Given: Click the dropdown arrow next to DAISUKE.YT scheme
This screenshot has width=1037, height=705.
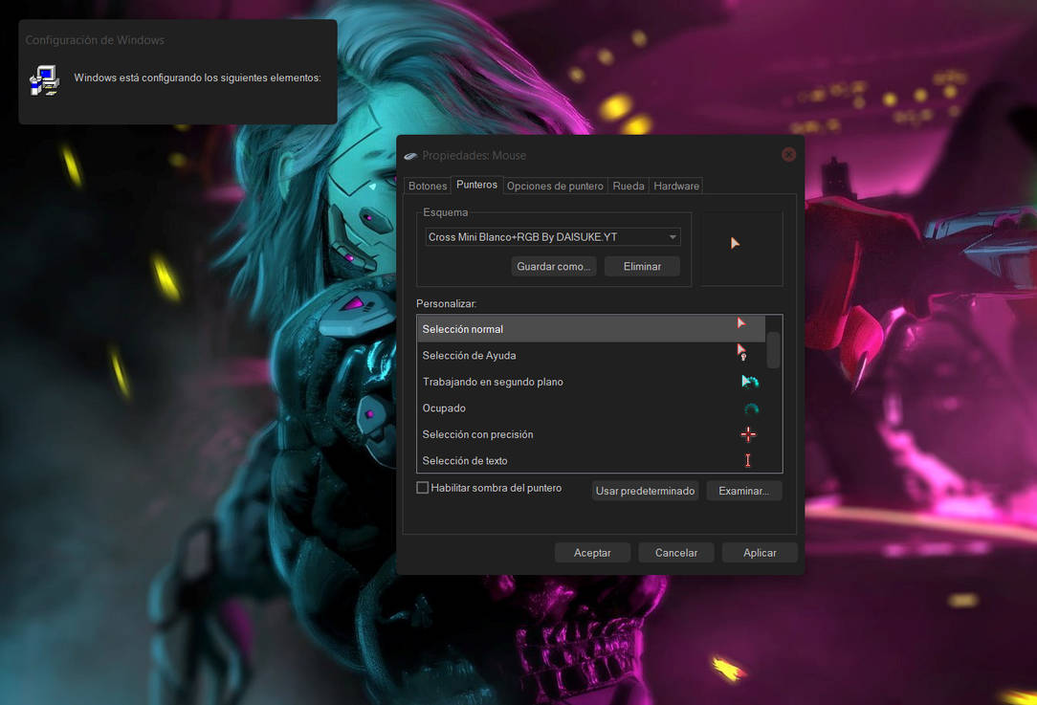Looking at the screenshot, I should [x=673, y=236].
